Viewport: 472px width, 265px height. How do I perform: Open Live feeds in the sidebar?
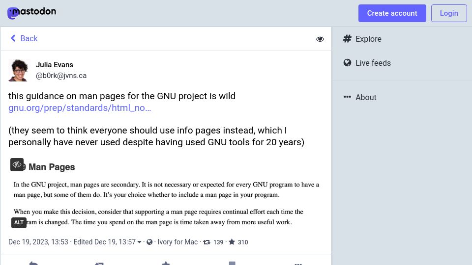367,63
